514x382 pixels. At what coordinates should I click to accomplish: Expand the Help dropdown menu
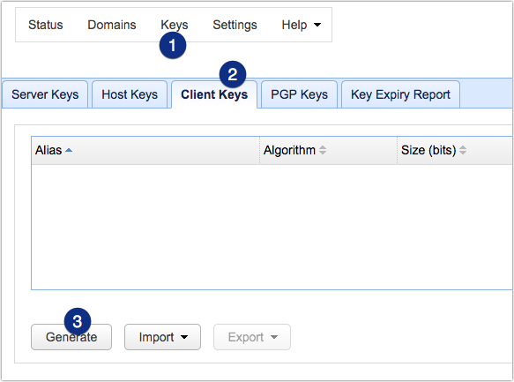301,25
